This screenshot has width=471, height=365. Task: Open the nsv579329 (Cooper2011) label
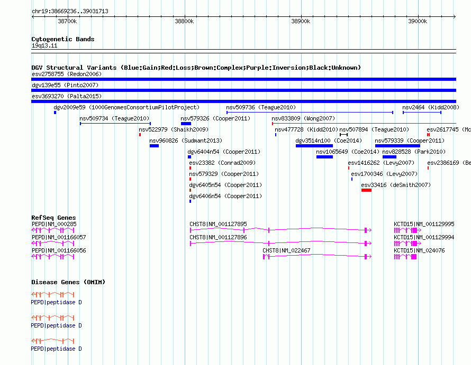pos(224,174)
